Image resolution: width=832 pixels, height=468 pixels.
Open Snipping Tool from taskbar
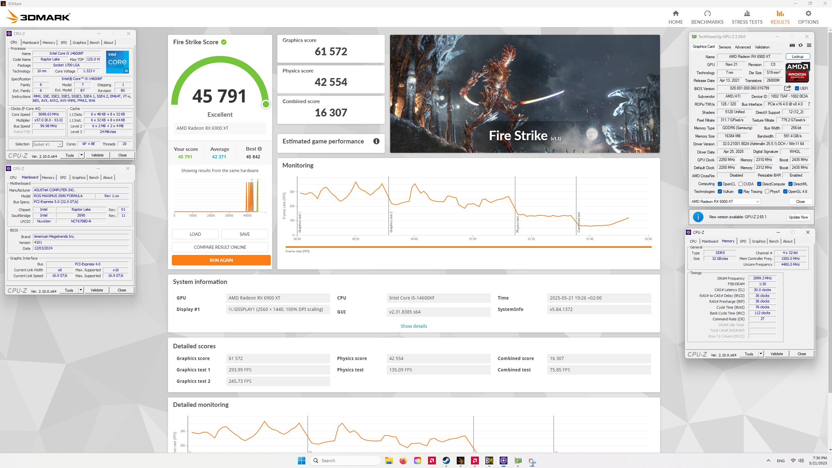(532, 462)
